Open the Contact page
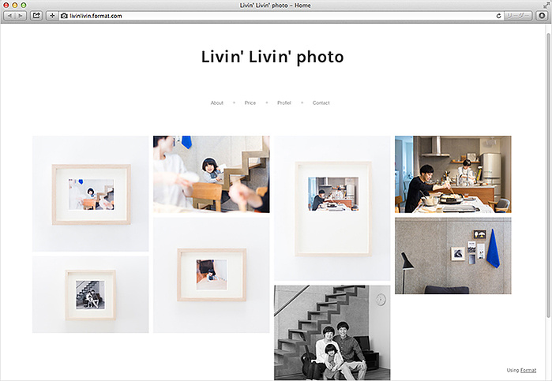The width and height of the screenshot is (552, 381). 321,103
